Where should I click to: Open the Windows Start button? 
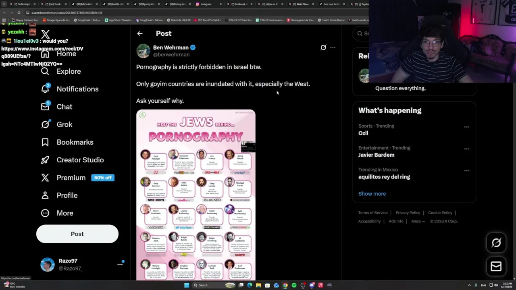[x=187, y=285]
